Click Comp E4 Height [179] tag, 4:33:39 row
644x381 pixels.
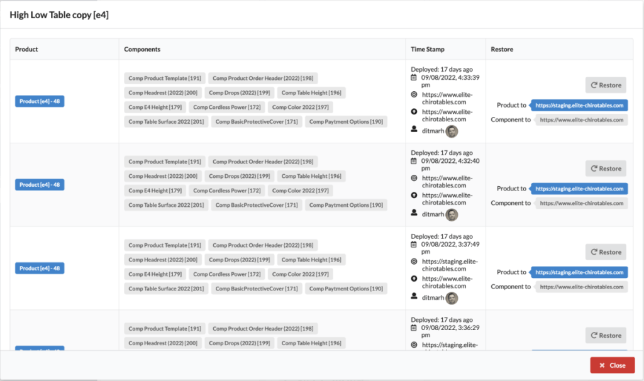tap(155, 107)
